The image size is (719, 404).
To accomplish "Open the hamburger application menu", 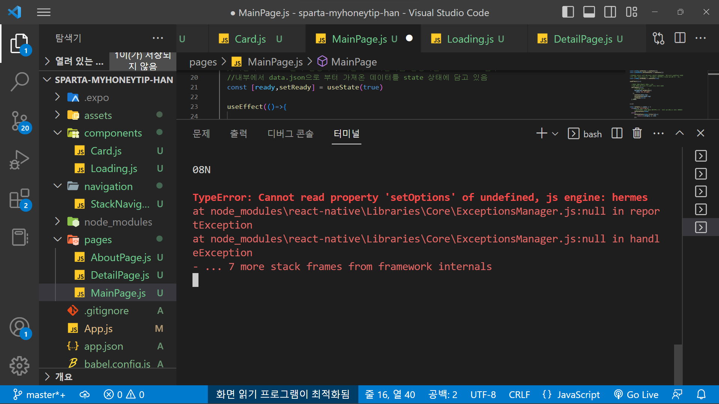I will pos(44,12).
